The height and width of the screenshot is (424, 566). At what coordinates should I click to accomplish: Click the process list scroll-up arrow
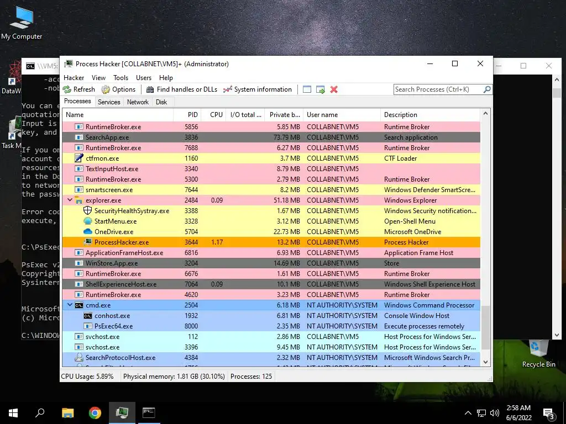(485, 114)
